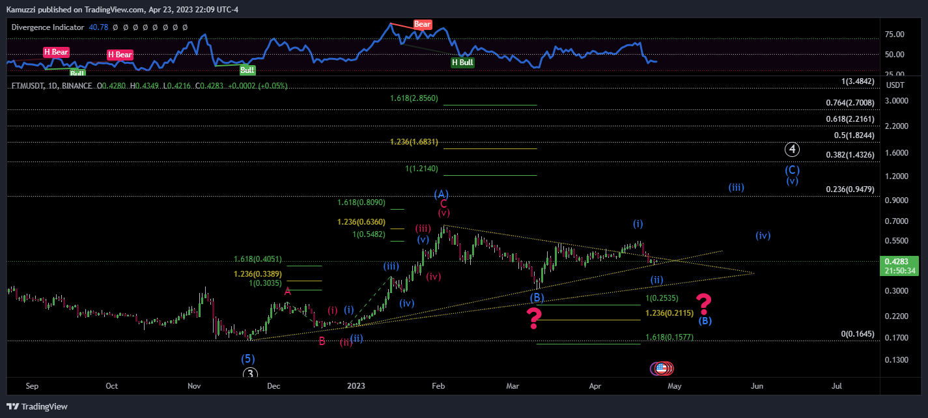928x418 pixels.
Task: Select the Fib label 1(0.5482)
Action: (x=369, y=234)
